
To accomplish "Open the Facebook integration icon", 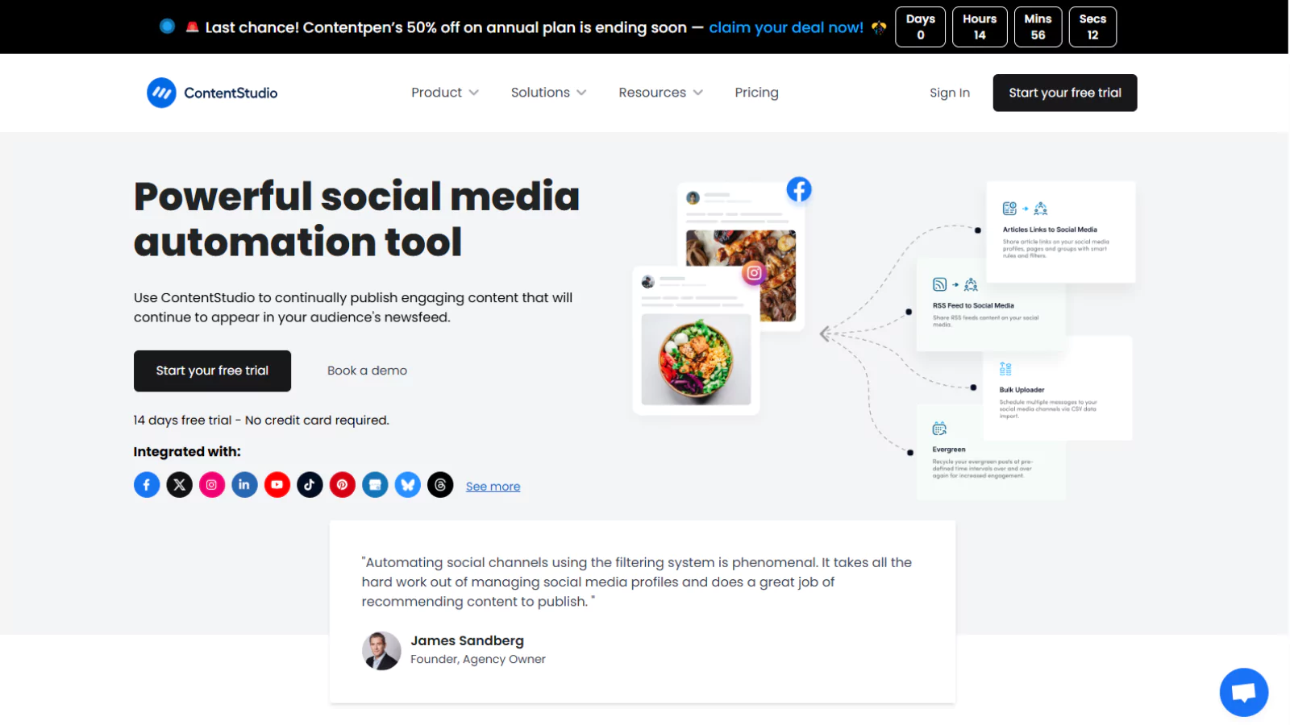I will (147, 485).
